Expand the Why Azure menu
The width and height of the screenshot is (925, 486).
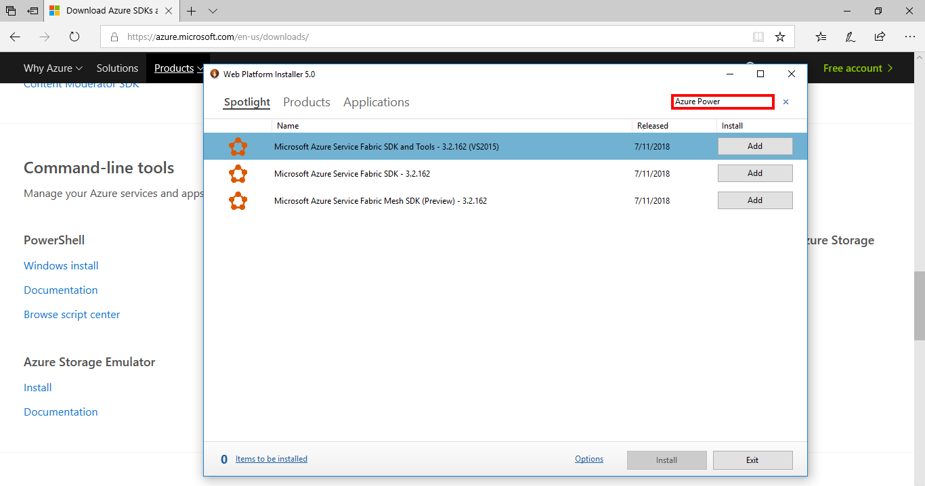click(53, 68)
